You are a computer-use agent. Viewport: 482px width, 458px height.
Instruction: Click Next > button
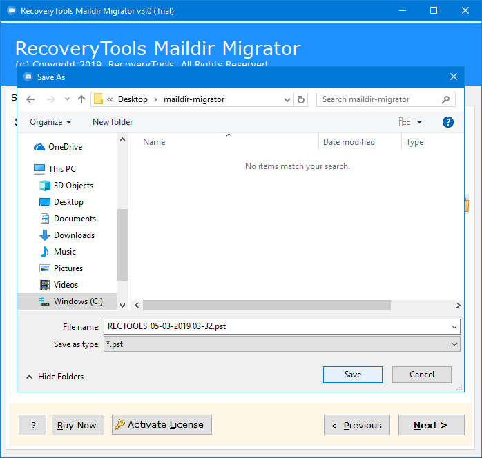tap(432, 425)
